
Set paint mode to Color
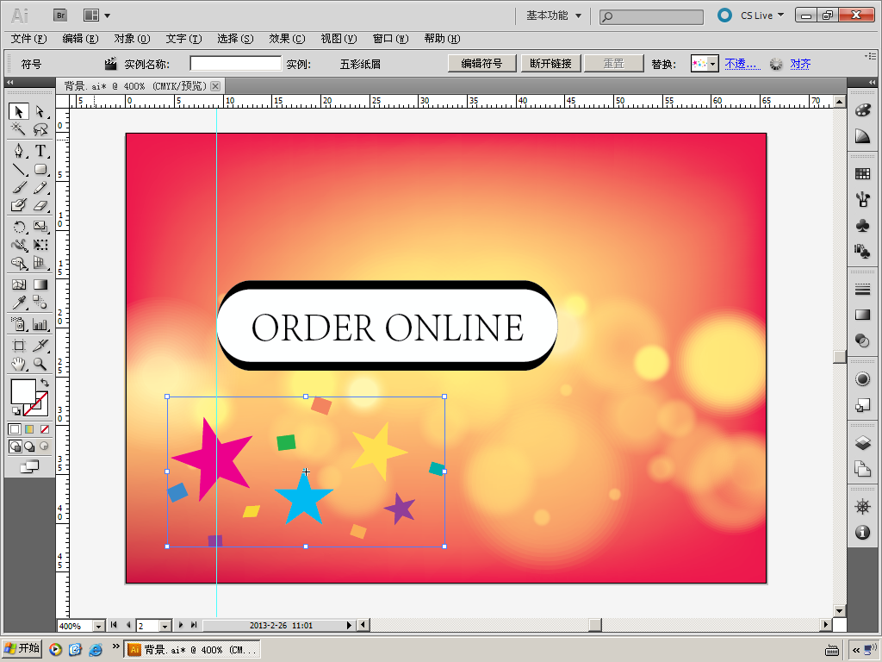16,429
